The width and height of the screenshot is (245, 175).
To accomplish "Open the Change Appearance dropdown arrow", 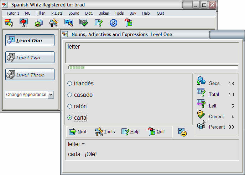I will coord(51,95).
